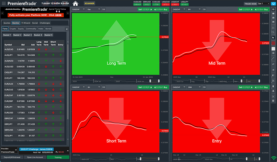Open the Basket 2 tab
277x162 pixels.
[17, 35]
